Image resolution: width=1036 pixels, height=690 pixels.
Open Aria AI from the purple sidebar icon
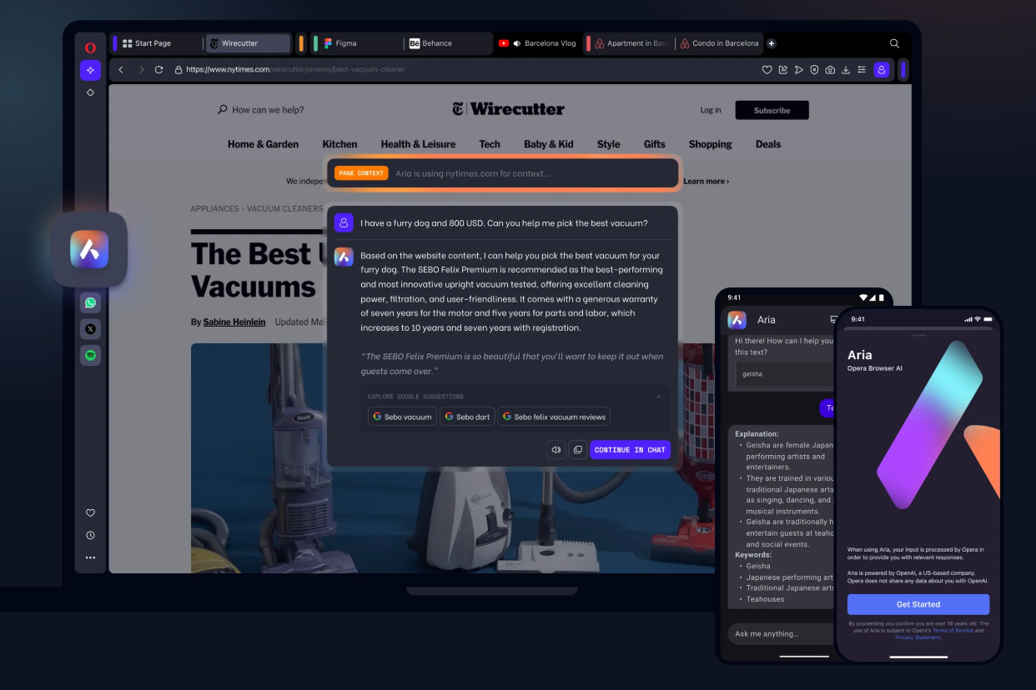pos(90,70)
